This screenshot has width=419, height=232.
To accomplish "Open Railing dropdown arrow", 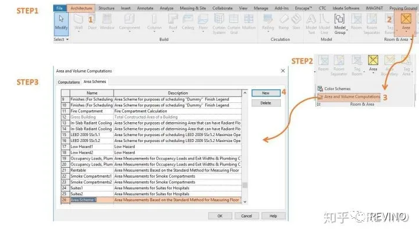I will 268,32.
